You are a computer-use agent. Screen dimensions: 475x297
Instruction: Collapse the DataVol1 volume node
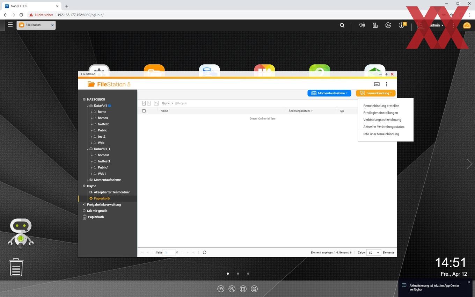pyautogui.click(x=88, y=106)
